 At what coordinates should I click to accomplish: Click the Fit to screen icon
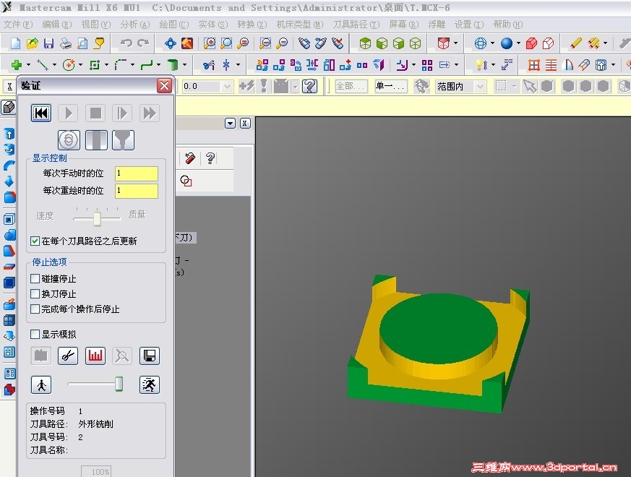(x=171, y=43)
